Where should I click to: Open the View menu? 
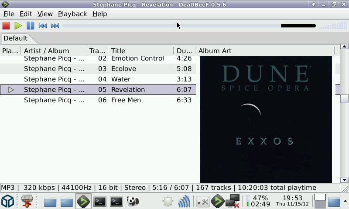coord(45,14)
